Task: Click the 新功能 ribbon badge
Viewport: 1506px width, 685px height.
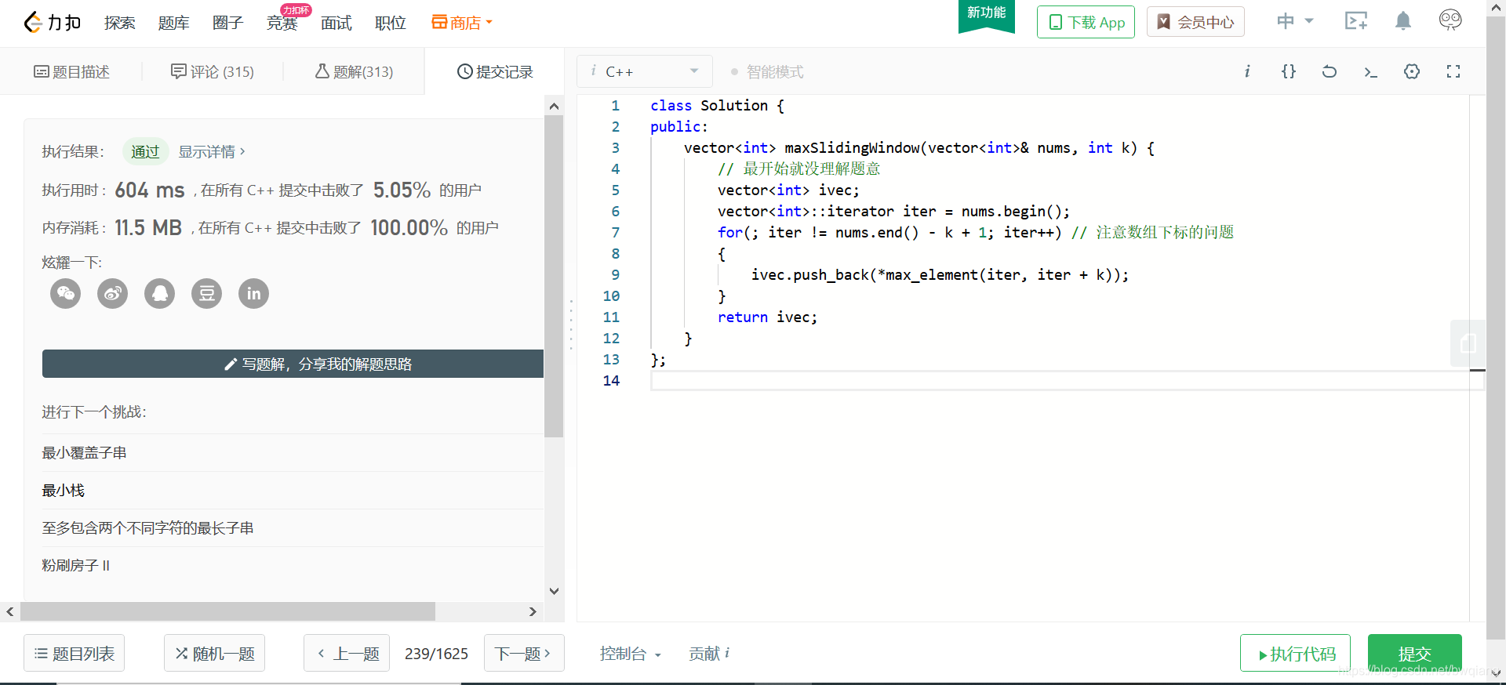Action: tap(987, 16)
